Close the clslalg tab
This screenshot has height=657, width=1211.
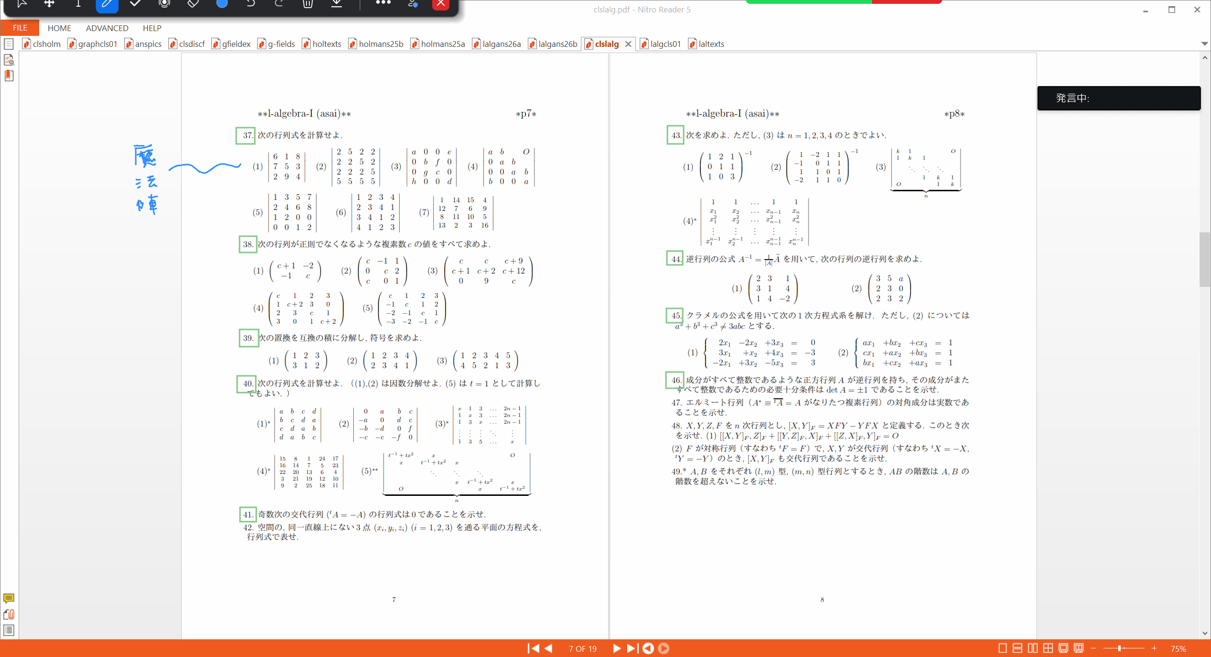coord(628,44)
